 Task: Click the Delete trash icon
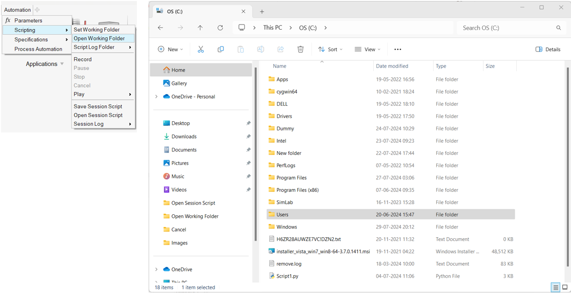pyautogui.click(x=300, y=49)
